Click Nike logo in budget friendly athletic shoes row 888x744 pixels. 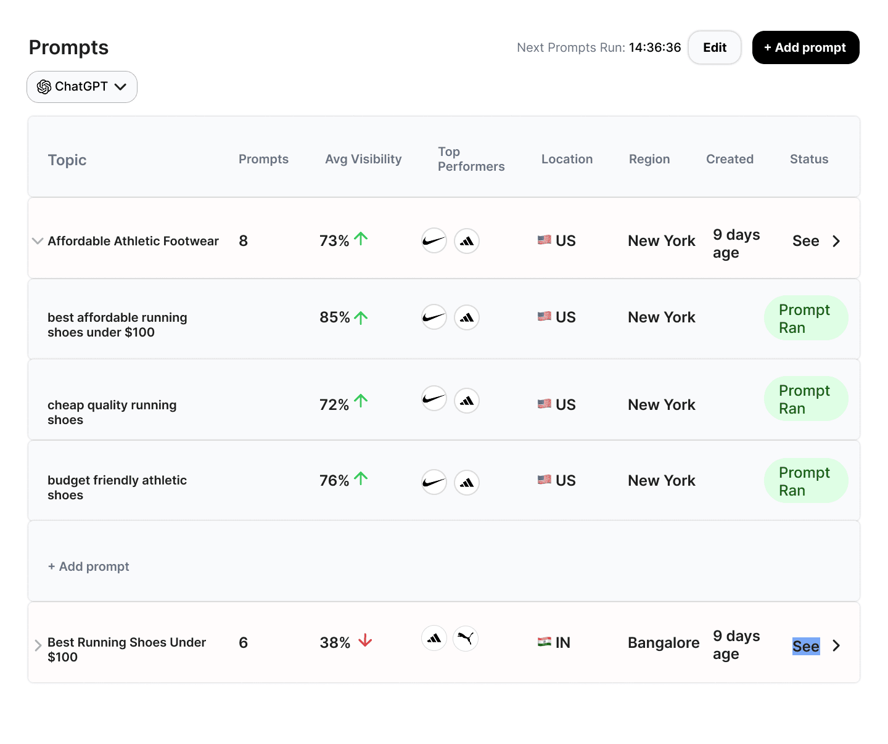click(434, 482)
